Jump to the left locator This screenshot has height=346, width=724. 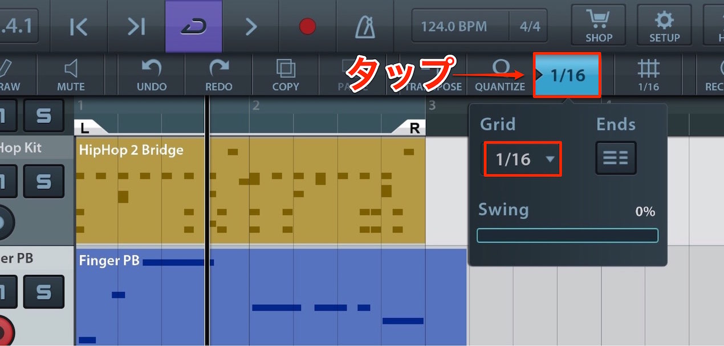point(79,26)
